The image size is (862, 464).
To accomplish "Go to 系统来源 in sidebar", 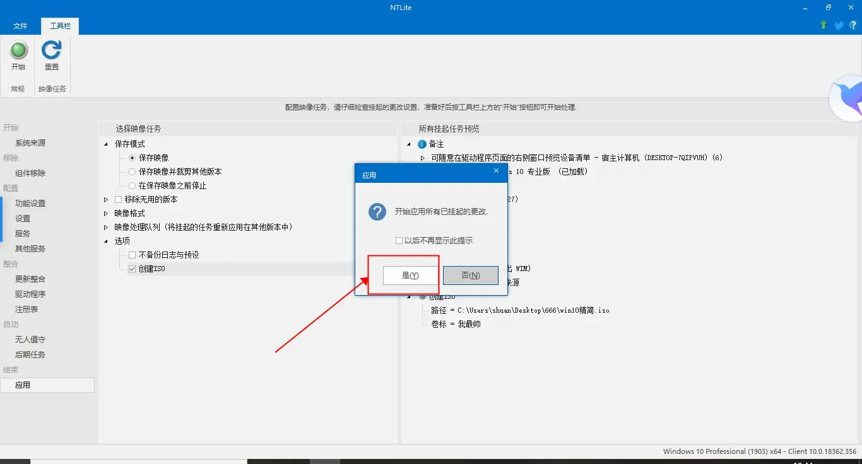I will [30, 143].
